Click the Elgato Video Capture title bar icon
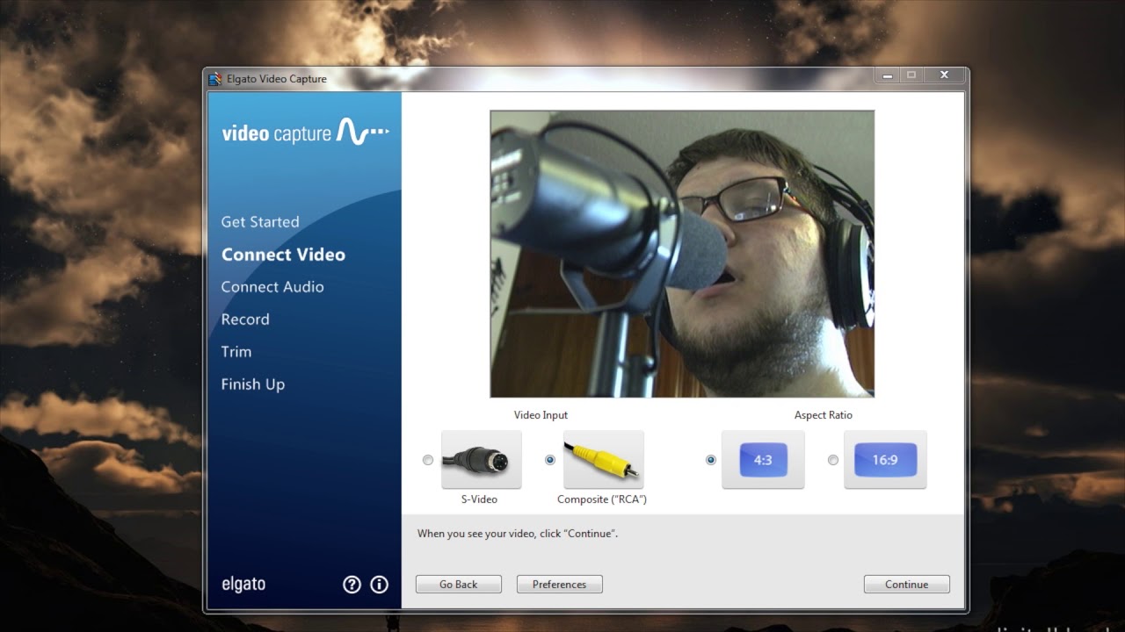 point(215,79)
